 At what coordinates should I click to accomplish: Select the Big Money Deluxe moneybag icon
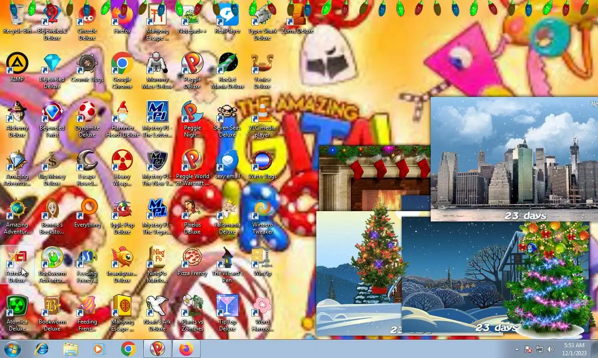52,167
